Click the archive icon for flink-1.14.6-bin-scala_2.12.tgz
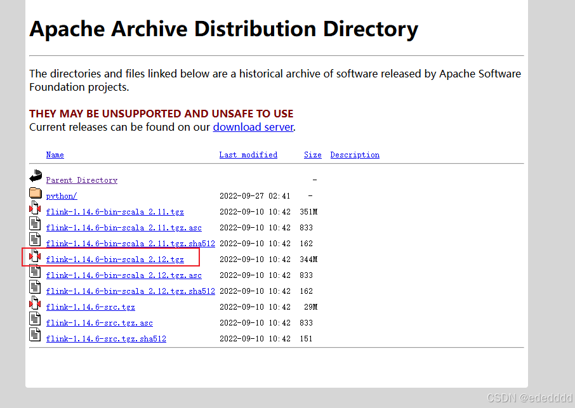Screen dimensions: 575x408 click(35, 255)
